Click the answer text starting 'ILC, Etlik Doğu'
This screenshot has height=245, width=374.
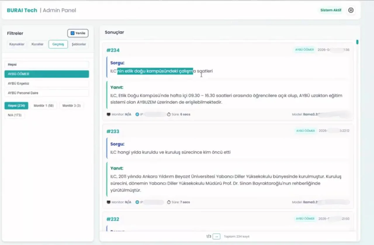tap(226, 99)
